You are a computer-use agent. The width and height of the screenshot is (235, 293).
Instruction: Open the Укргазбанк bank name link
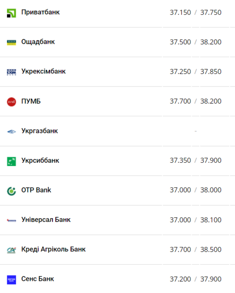tap(39, 131)
